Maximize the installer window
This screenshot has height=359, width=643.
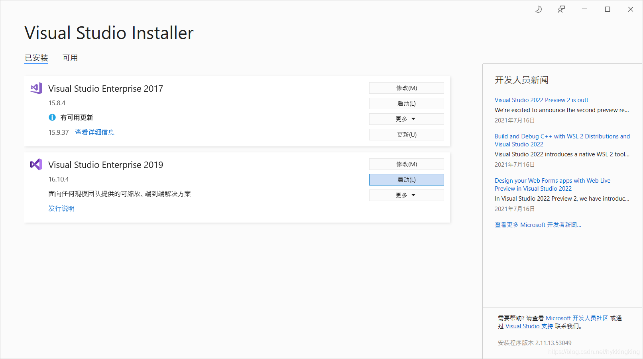[608, 9]
